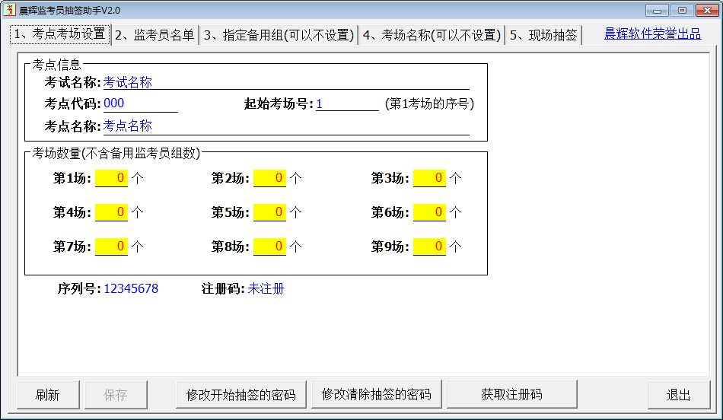Click the 考试名称 input field

pos(286,82)
